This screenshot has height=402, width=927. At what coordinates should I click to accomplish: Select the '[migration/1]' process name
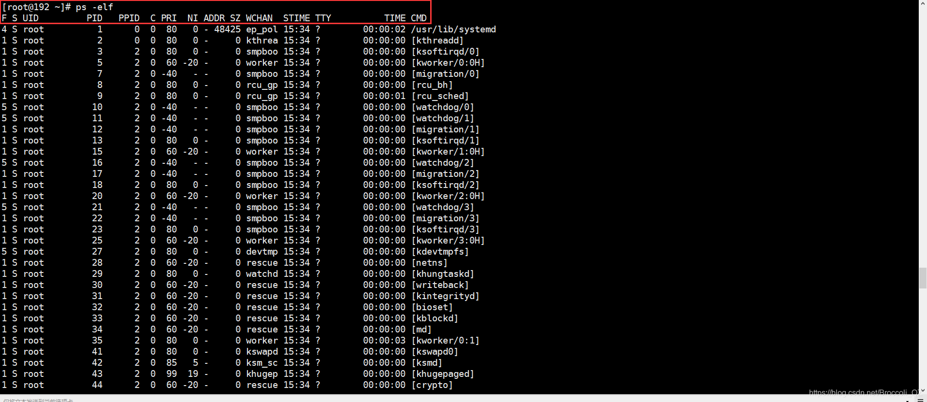[x=446, y=129]
